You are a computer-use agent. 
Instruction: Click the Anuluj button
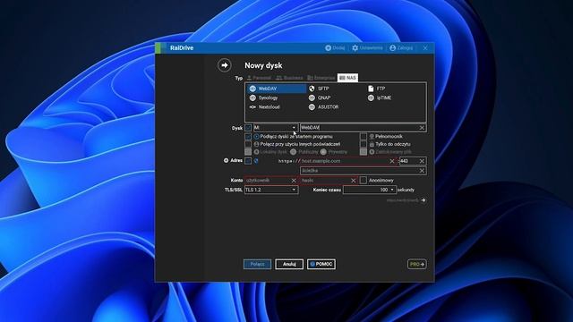(x=289, y=264)
